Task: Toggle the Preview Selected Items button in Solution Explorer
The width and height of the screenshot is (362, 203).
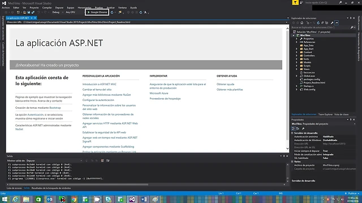Action: pos(337,23)
